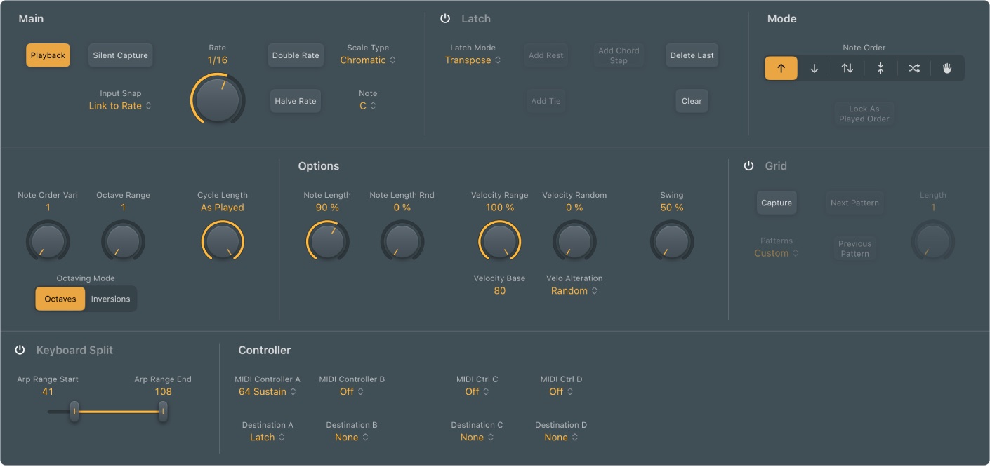The height and width of the screenshot is (467, 990).
Task: Click the Note Length value 90 %
Action: coord(327,208)
